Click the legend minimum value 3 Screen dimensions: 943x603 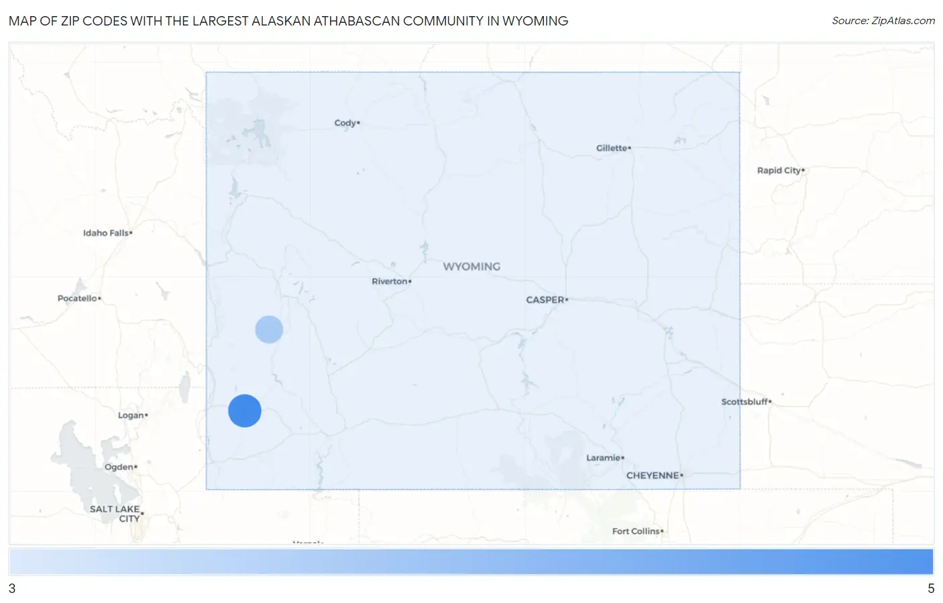[x=12, y=589]
